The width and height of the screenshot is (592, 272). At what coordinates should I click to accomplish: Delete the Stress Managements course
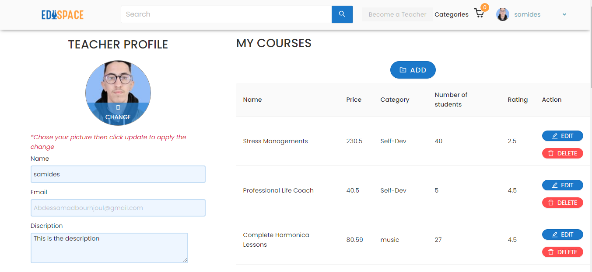point(563,153)
